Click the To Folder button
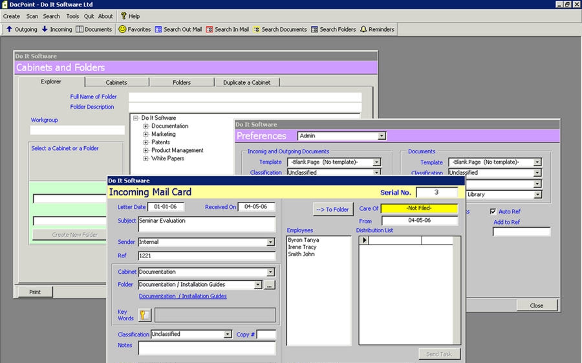Image resolution: width=582 pixels, height=363 pixels. (332, 209)
